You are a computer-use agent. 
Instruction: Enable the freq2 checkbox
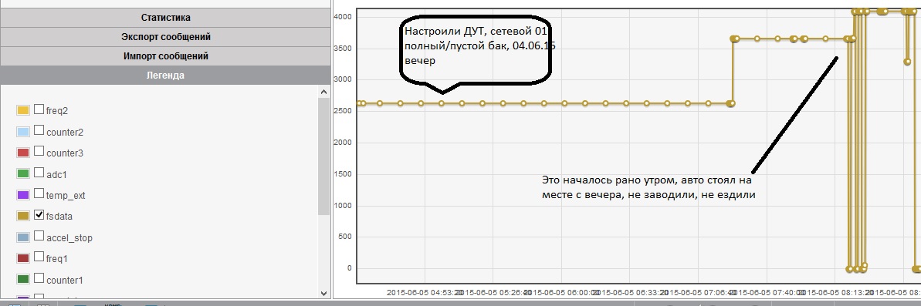(39, 109)
